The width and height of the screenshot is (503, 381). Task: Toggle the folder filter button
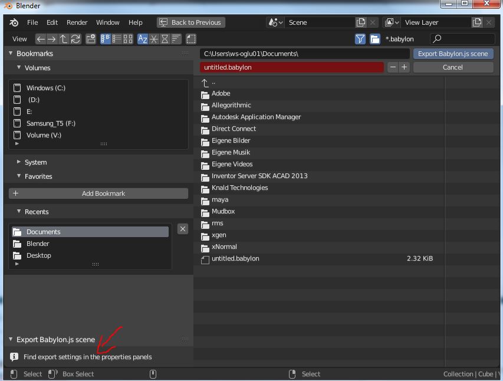374,39
